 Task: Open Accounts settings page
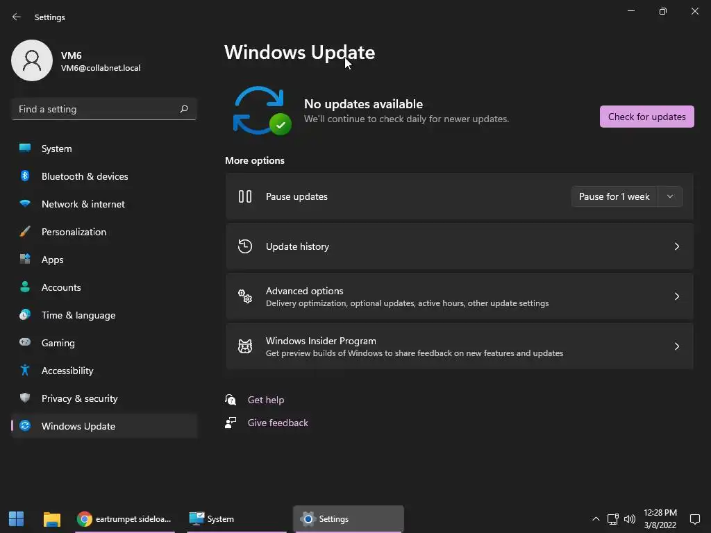click(x=104, y=287)
